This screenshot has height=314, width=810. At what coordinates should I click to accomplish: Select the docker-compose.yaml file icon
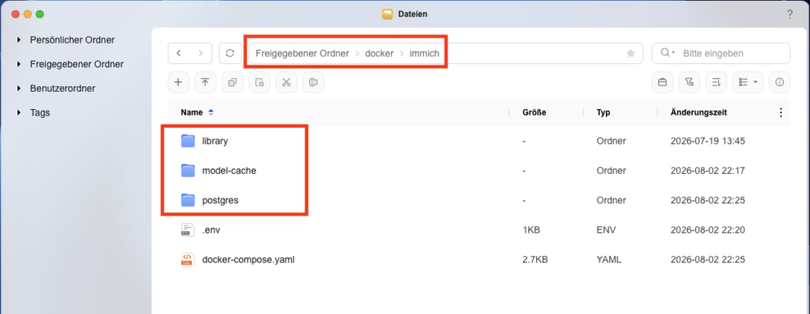(187, 259)
